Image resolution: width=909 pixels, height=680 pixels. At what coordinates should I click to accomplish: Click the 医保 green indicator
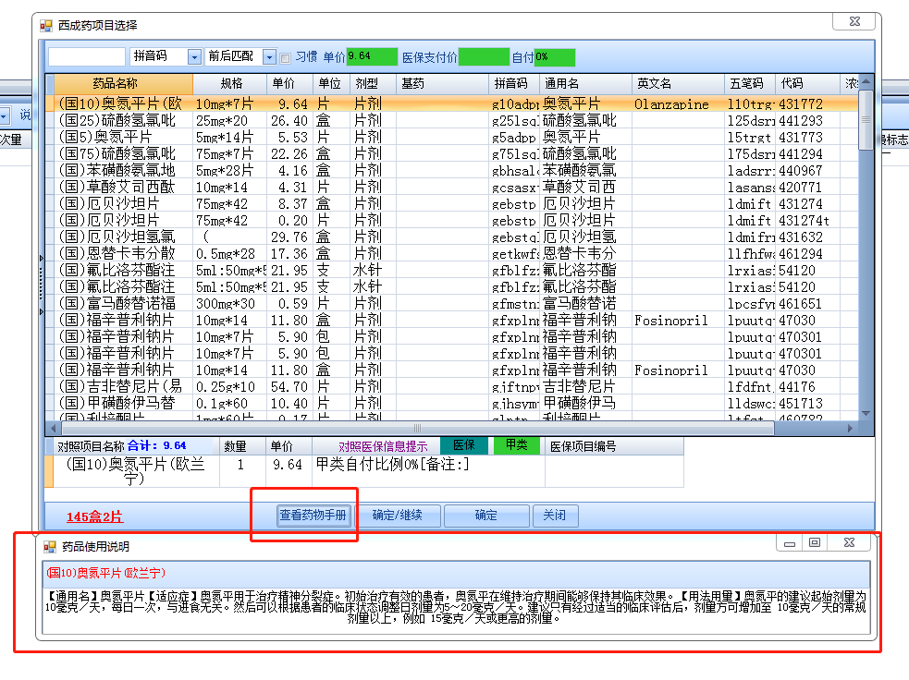pos(464,445)
